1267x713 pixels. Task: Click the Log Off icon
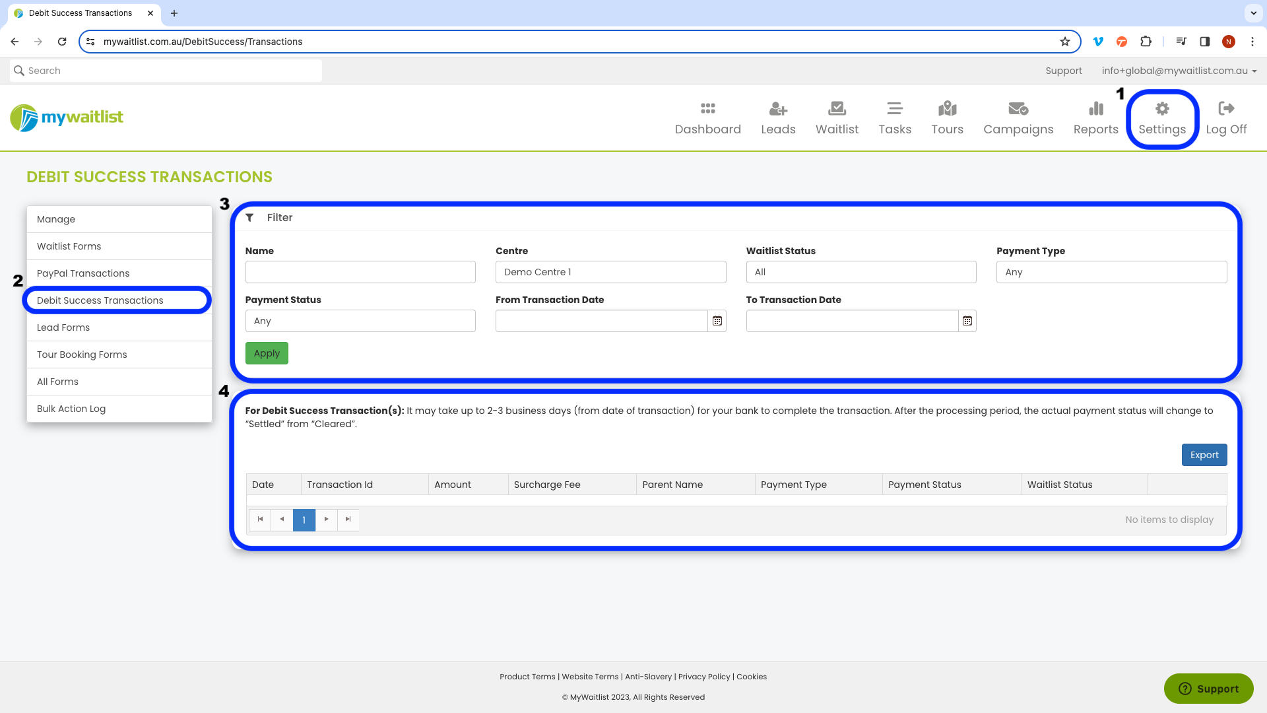pos(1226,108)
